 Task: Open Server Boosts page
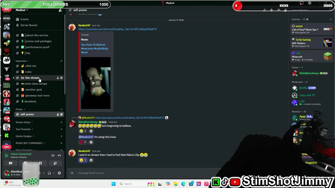(x=39, y=25)
